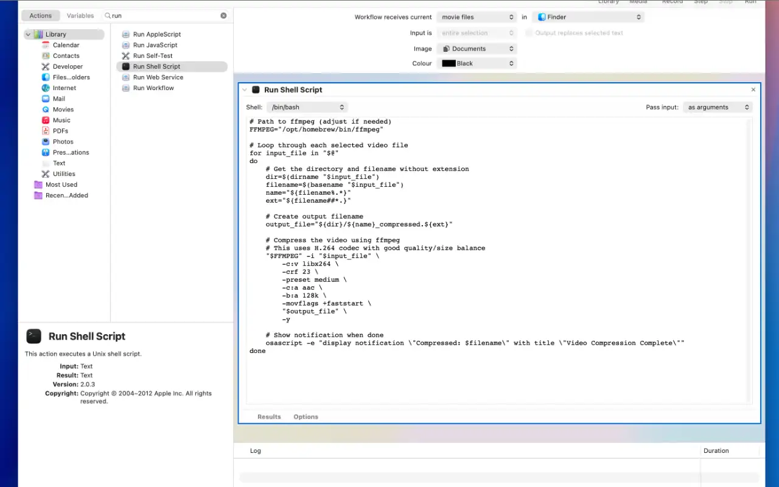Viewport: 779px width, 487px height.
Task: Open the Pass input dropdown
Action: 718,107
